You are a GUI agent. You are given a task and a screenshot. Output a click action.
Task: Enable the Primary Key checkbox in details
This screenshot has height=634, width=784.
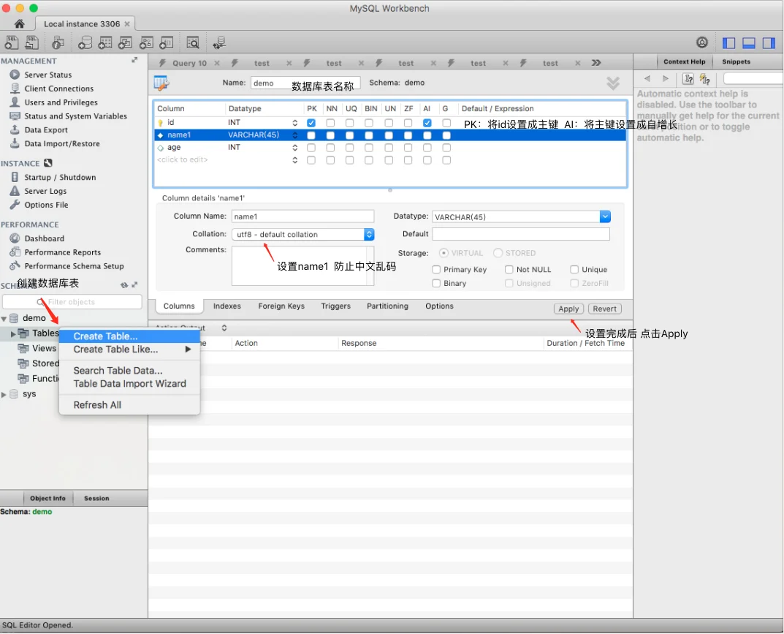436,269
